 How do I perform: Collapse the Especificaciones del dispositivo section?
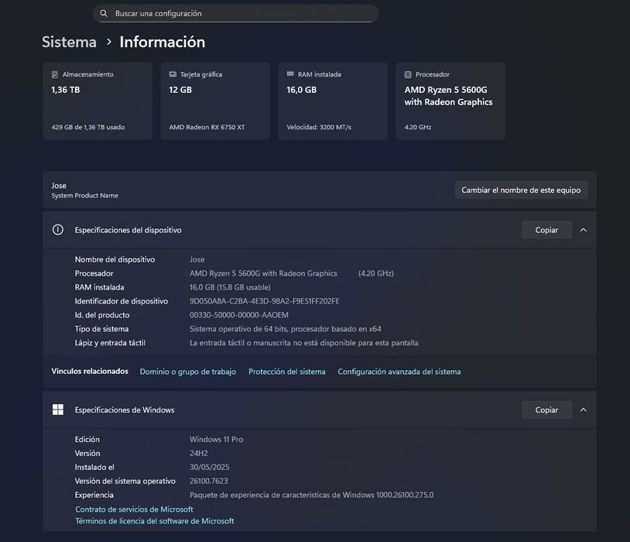[584, 230]
